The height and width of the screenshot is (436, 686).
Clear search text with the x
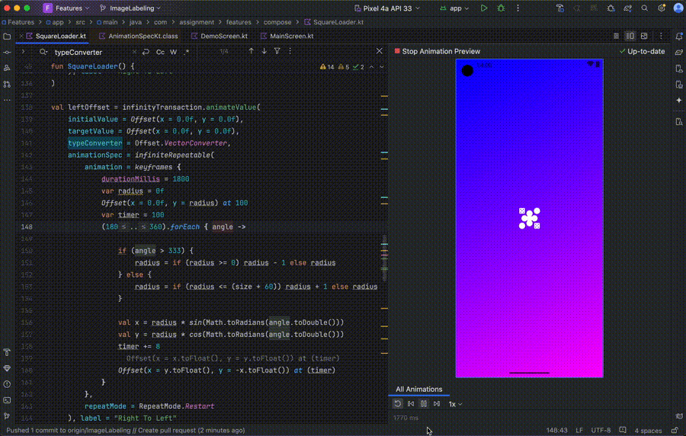point(134,52)
